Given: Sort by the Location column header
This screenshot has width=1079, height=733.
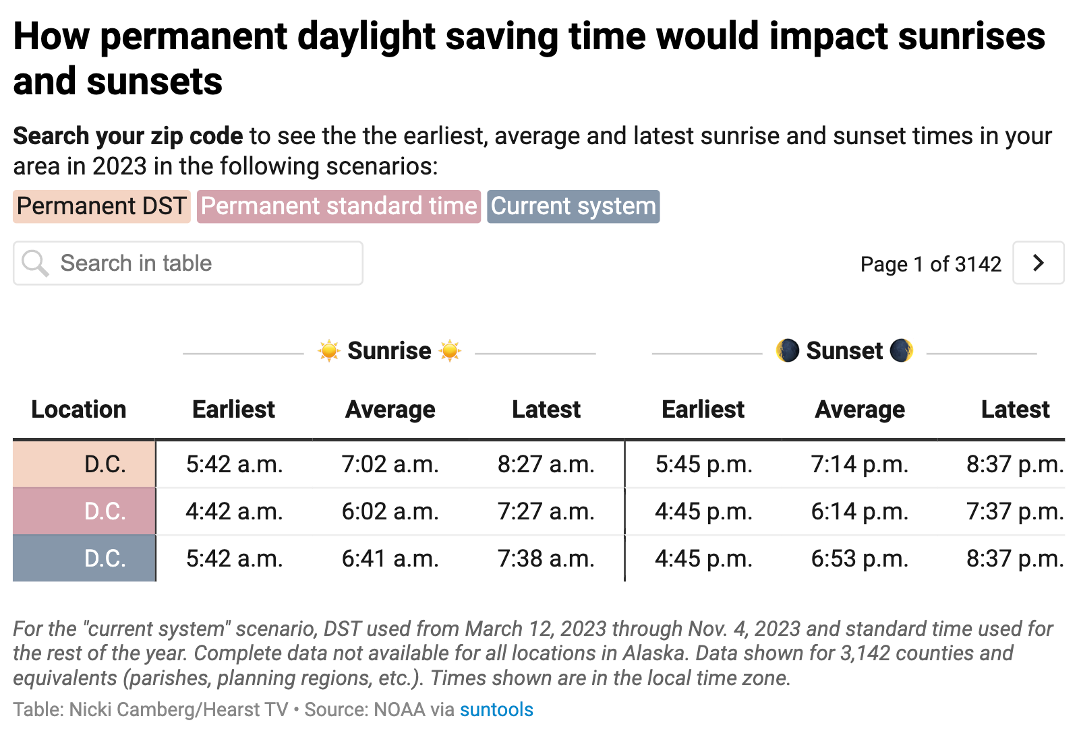Looking at the screenshot, I should [x=79, y=410].
